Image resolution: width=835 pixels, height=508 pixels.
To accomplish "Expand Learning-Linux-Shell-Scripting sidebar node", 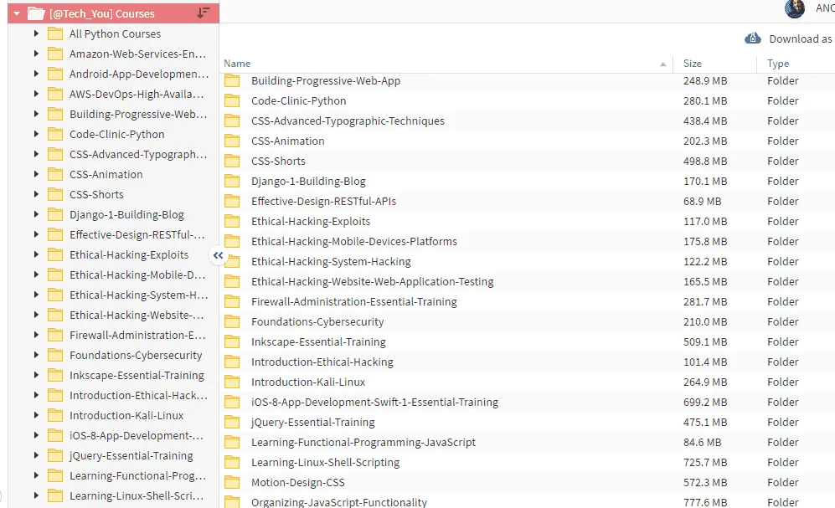I will pyautogui.click(x=36, y=495).
